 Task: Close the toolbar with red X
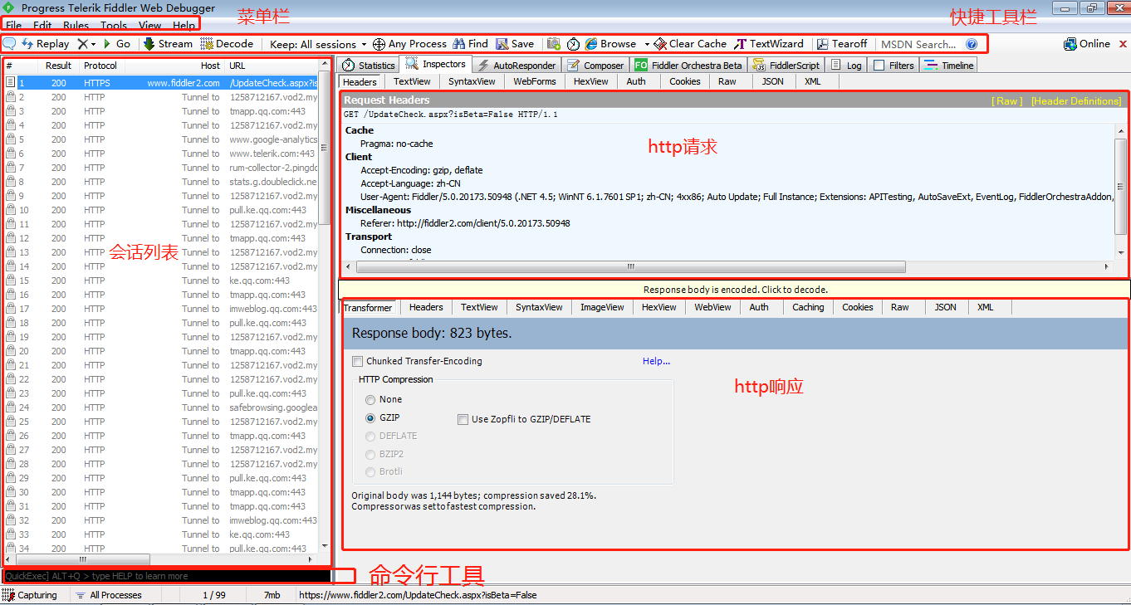tap(1123, 44)
